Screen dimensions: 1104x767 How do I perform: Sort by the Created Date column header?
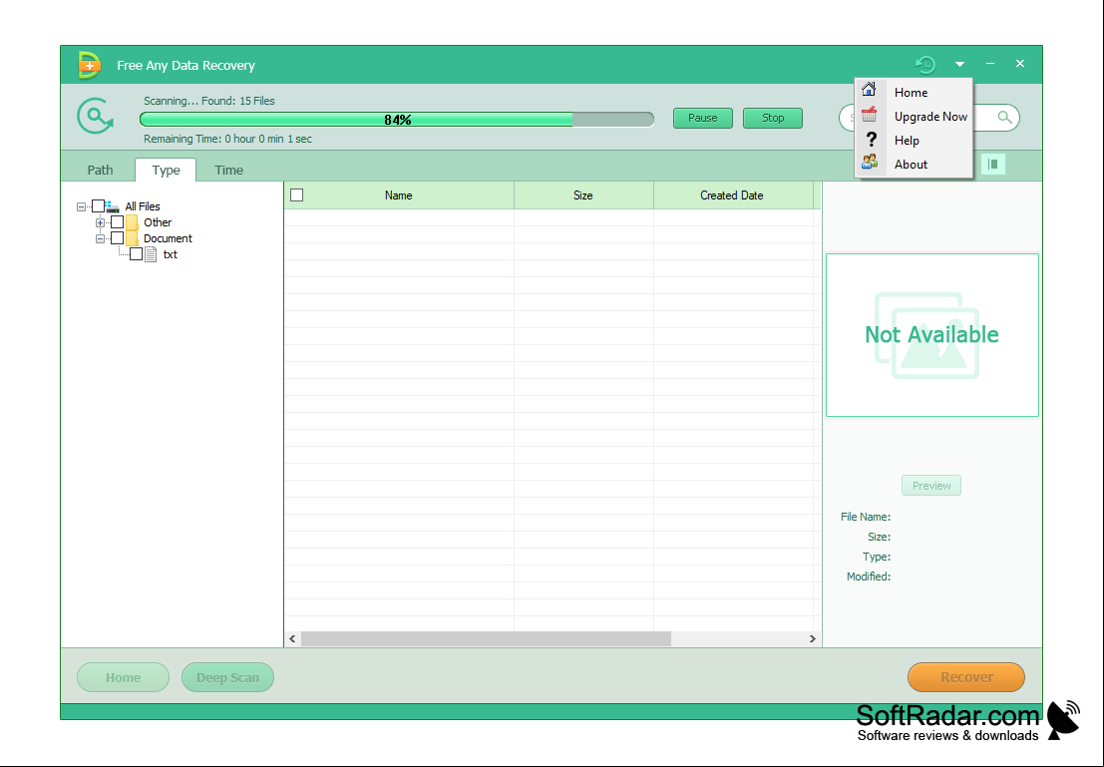coord(732,195)
